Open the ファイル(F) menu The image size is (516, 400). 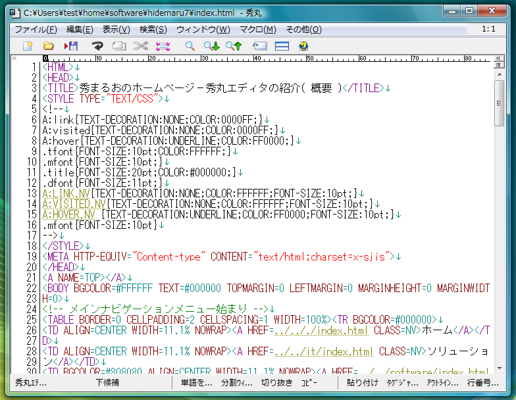point(36,30)
